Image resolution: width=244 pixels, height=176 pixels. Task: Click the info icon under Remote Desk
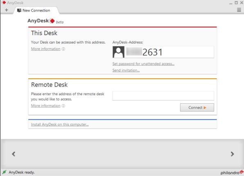(63, 106)
